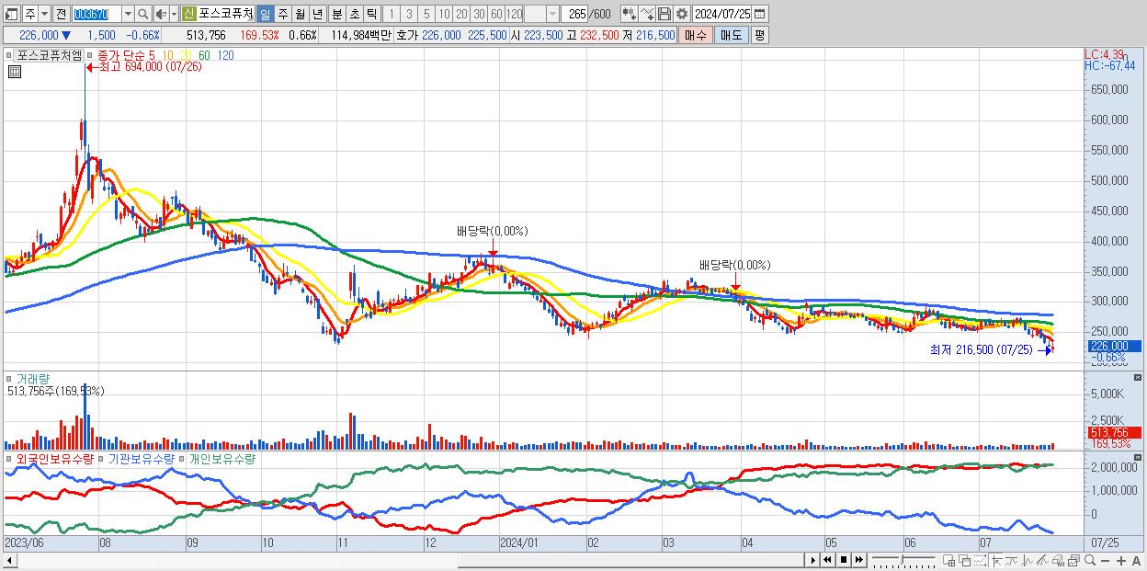Click the save chart floppy disk icon

click(x=664, y=14)
